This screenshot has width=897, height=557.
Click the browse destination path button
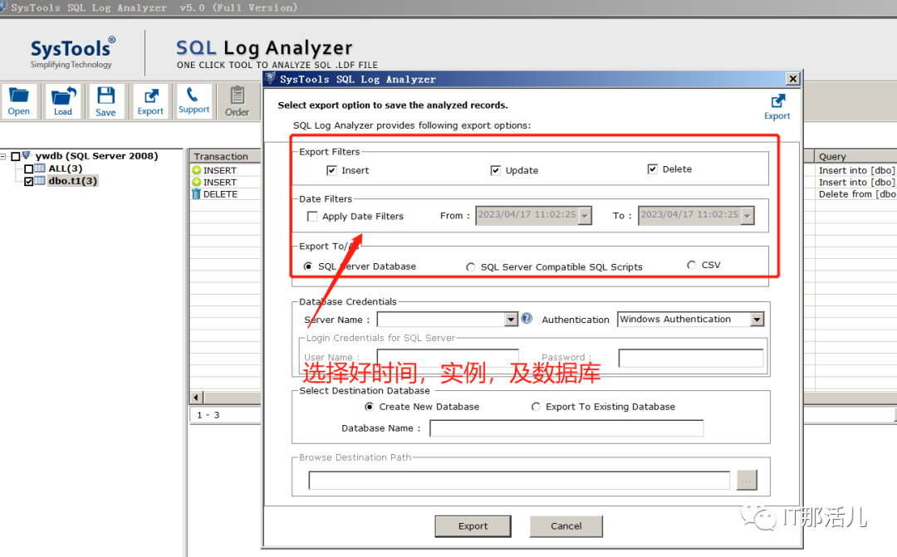[x=747, y=481]
